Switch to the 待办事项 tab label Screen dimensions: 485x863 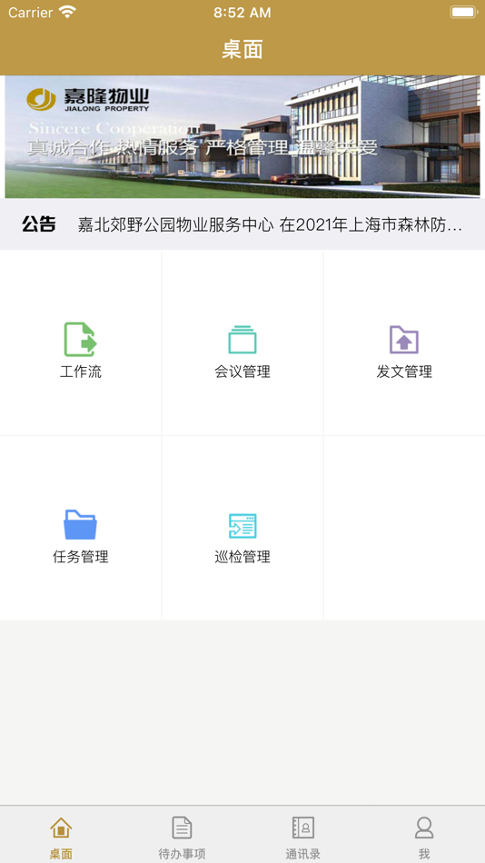tap(182, 854)
